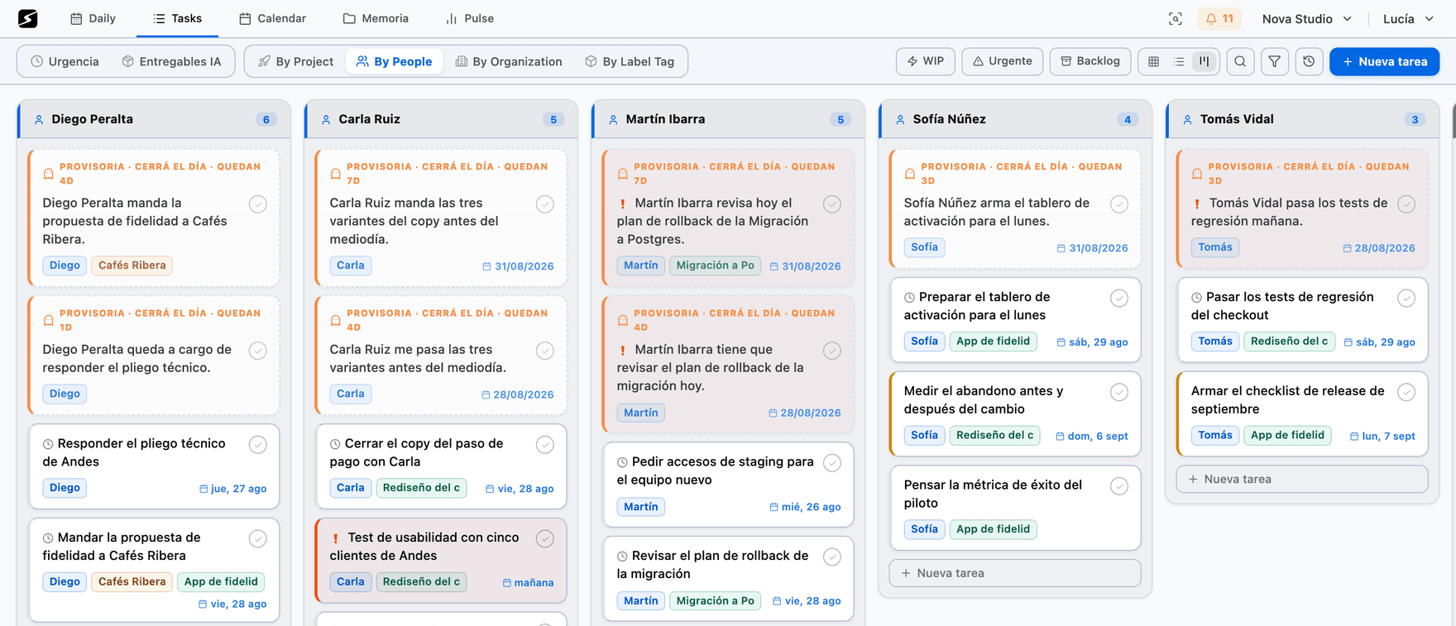1456x626 pixels.
Task: Toggle the WIP quick filter
Action: (926, 61)
